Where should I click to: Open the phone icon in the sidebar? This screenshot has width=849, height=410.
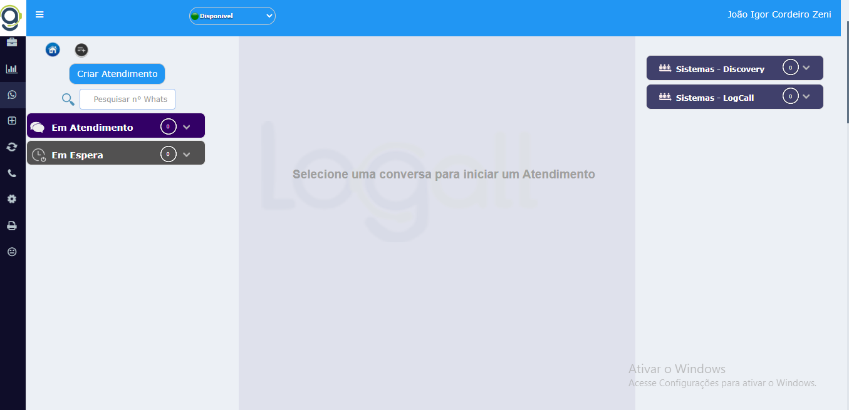point(12,173)
